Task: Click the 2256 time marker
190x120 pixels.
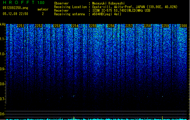Action: 111,26
